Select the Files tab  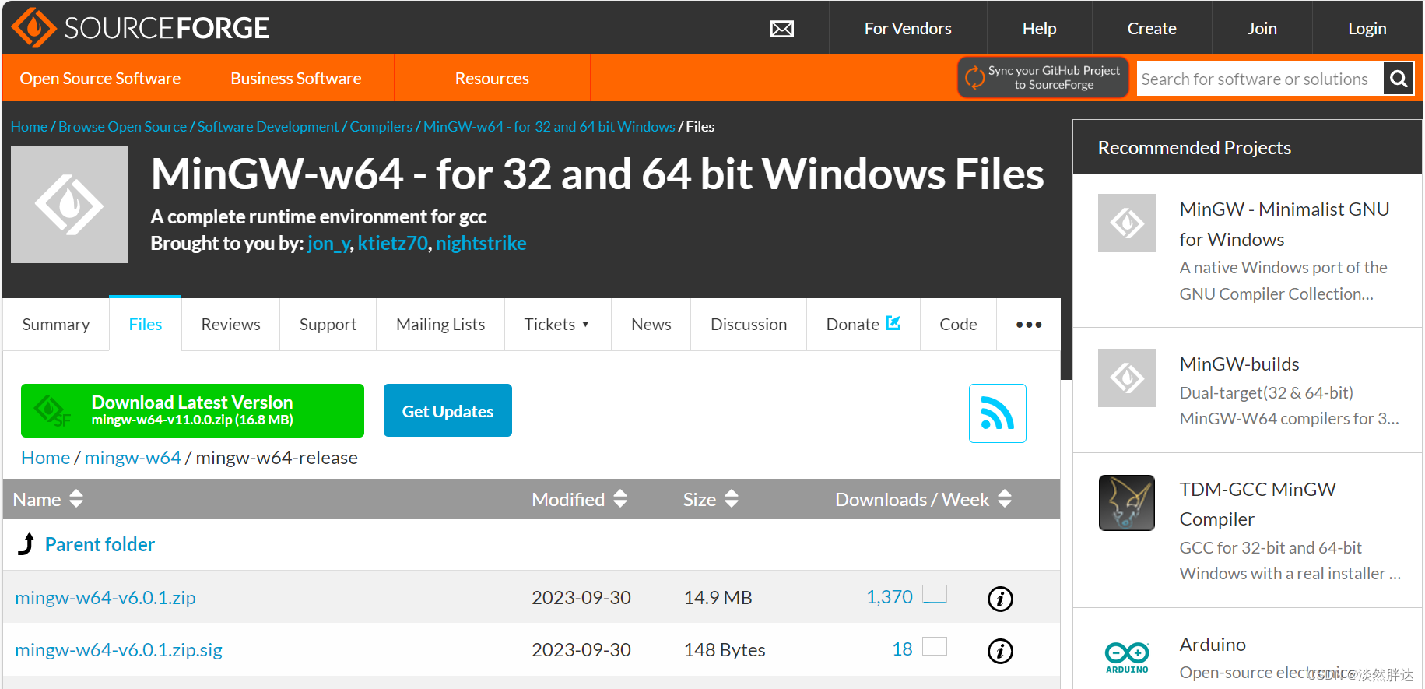pos(146,324)
